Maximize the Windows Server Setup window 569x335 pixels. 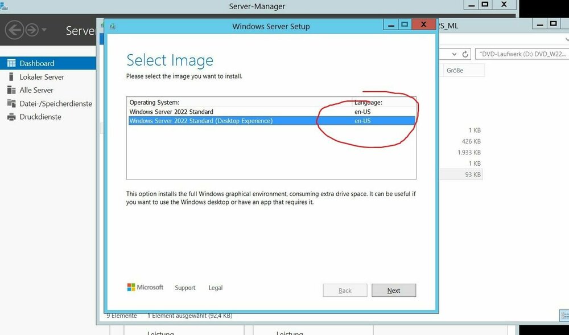pos(405,24)
